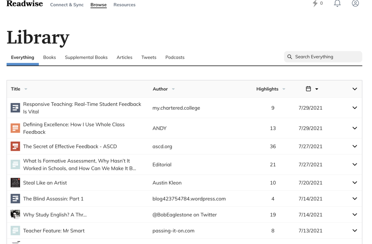Switch to Supplemental Books tab
The width and height of the screenshot is (372, 244).
(x=86, y=57)
